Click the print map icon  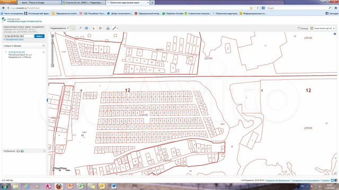pos(108,28)
